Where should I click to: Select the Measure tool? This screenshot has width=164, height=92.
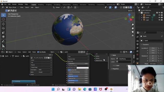point(3,46)
